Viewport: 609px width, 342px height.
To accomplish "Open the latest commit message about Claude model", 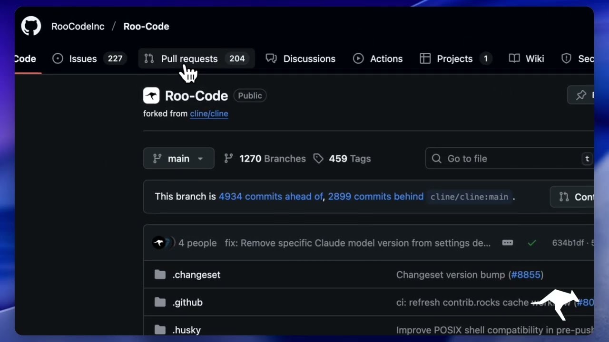I will click(358, 243).
